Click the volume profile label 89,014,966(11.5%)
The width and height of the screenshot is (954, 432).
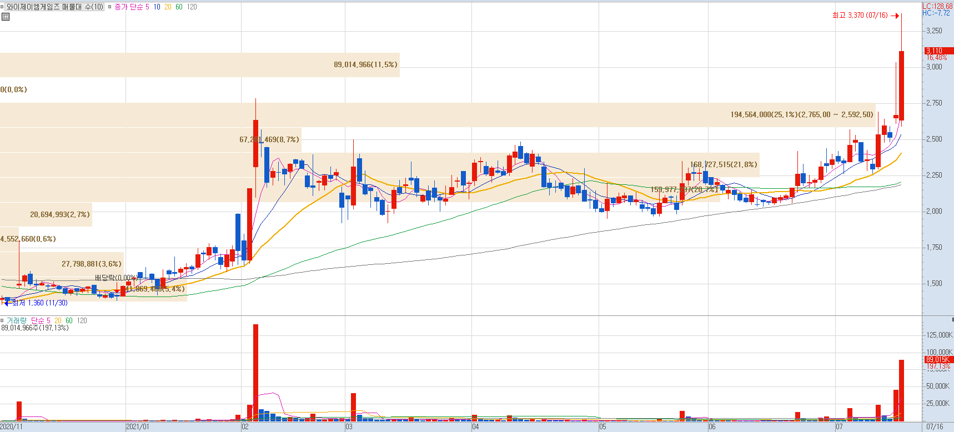pyautogui.click(x=365, y=65)
